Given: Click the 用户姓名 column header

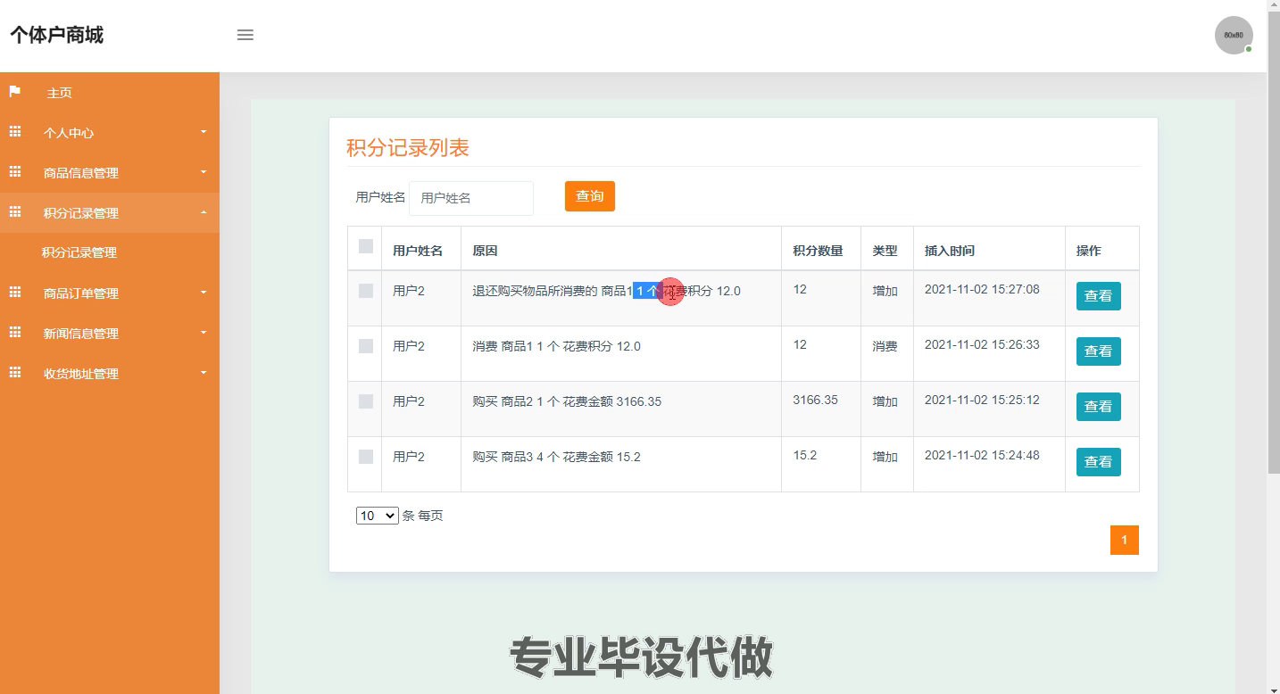Looking at the screenshot, I should click(418, 251).
